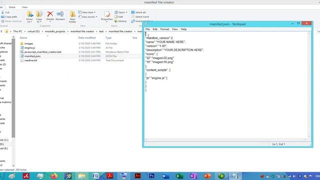Click the Move to folder icon
Screen dimensions: 320x180
(29, 14)
